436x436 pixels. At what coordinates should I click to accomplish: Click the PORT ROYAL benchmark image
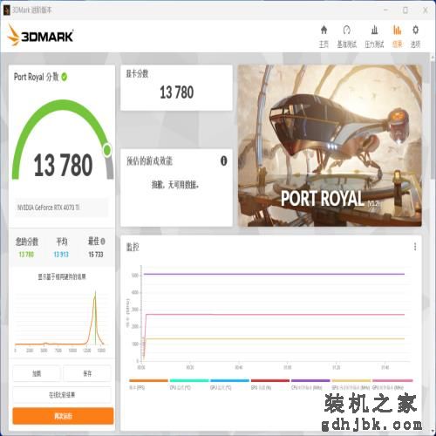(x=330, y=146)
